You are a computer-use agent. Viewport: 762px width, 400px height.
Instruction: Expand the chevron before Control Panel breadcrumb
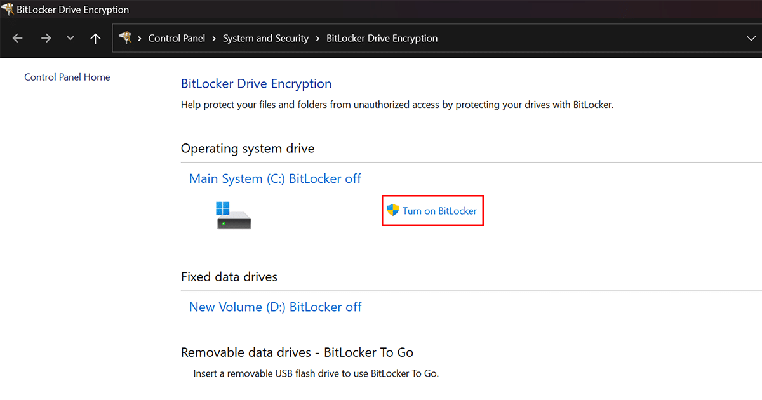click(x=140, y=39)
